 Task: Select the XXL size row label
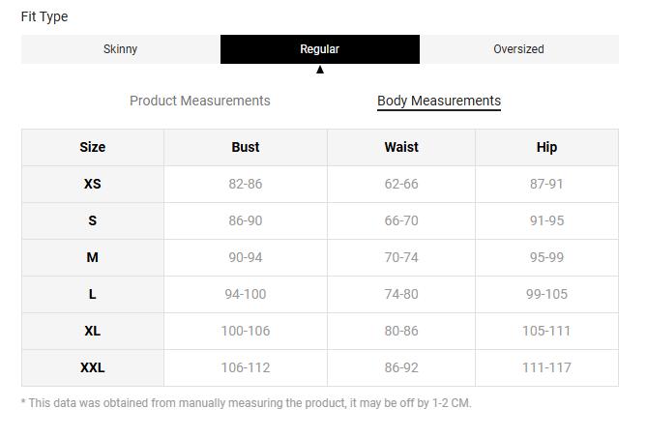tap(93, 367)
